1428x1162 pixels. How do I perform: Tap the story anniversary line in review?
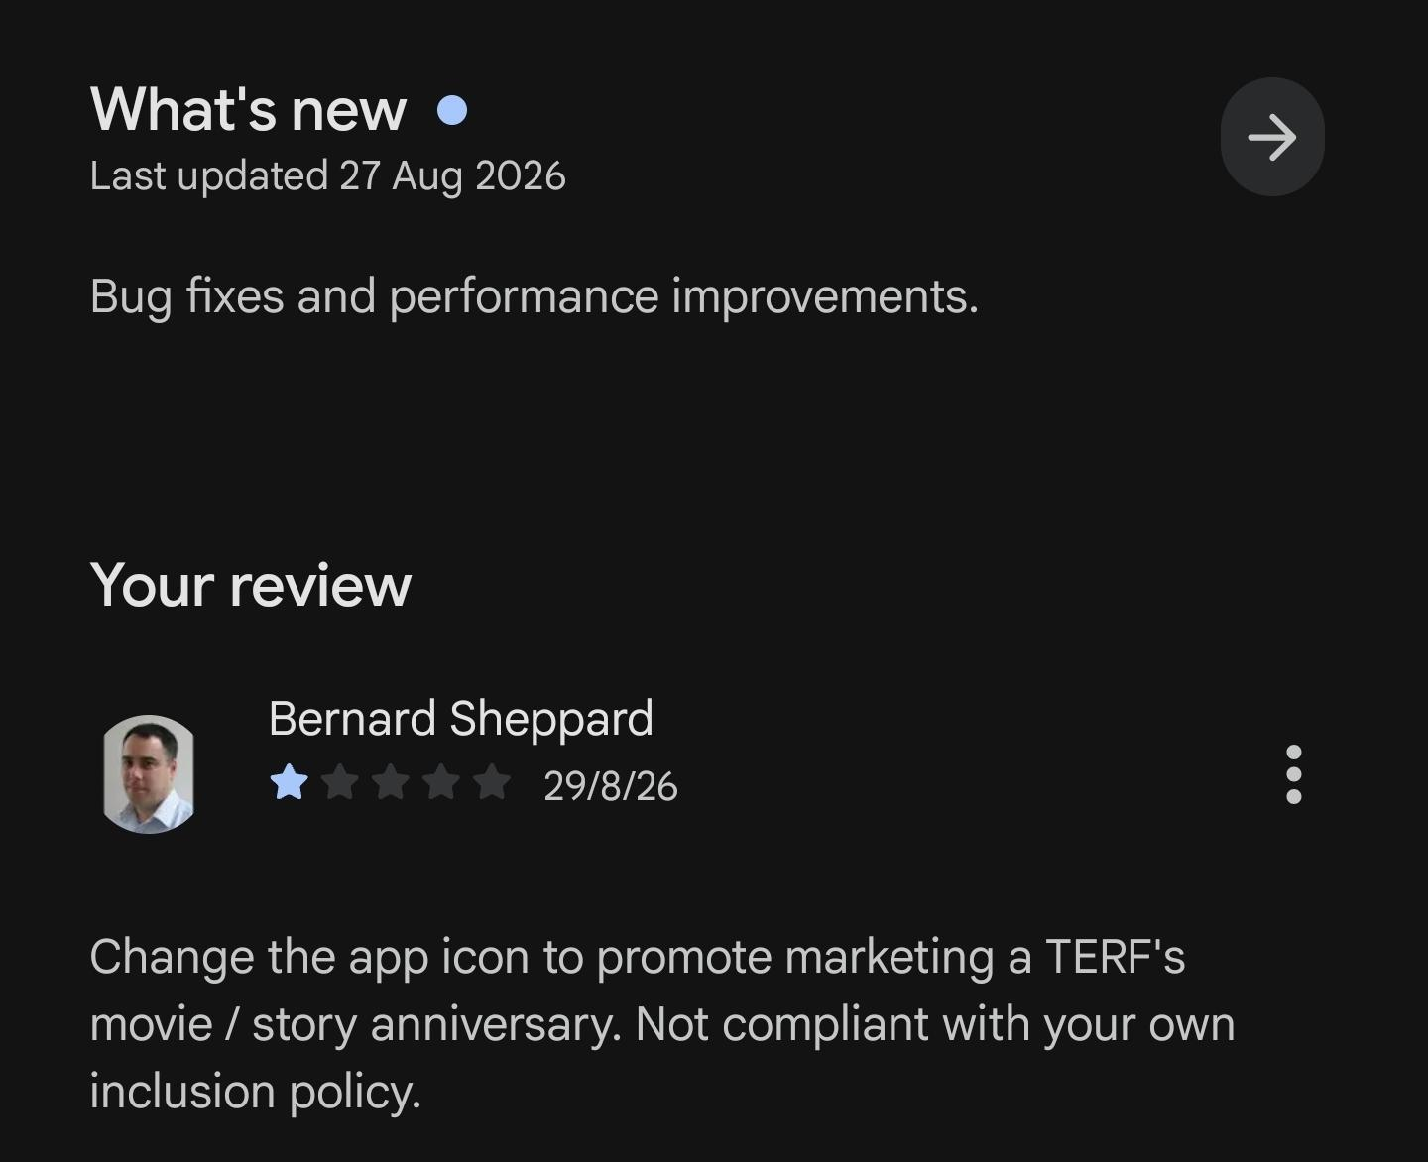coord(662,1024)
